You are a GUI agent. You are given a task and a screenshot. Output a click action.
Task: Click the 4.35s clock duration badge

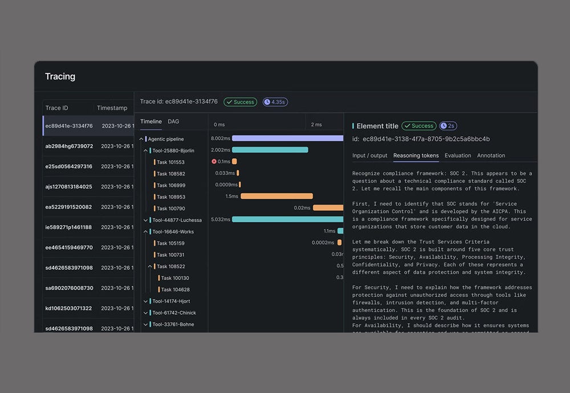275,102
